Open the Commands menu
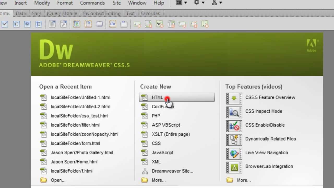Screen dimensions: 334x188 coord(92,3)
